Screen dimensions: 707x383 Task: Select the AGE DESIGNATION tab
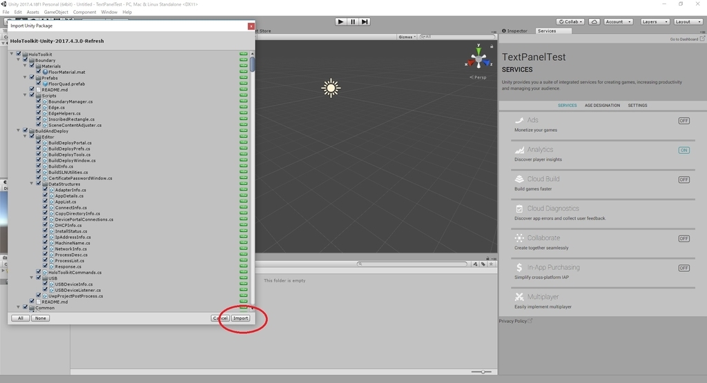click(602, 106)
